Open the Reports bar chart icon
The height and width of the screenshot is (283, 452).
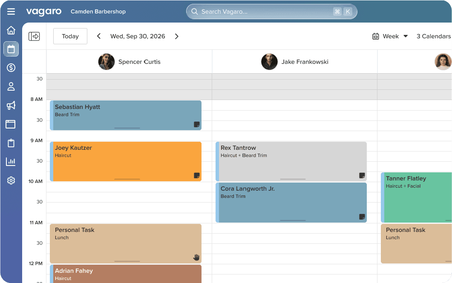point(11,161)
